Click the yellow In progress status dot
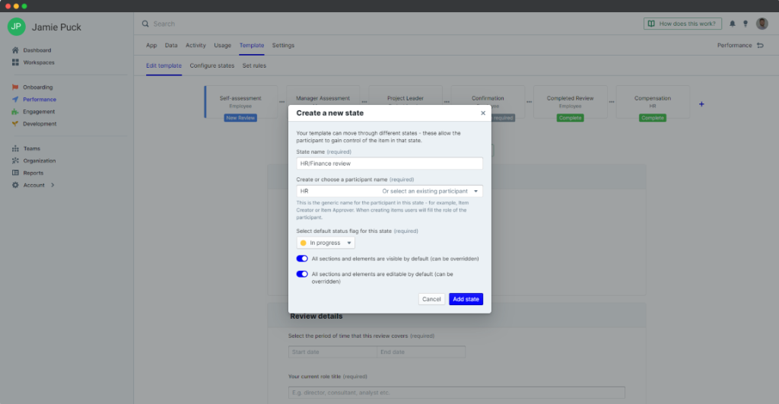The image size is (779, 404). (x=303, y=243)
